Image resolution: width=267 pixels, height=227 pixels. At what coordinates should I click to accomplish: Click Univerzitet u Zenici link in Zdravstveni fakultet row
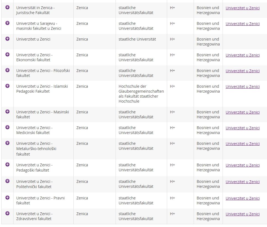[242, 214]
